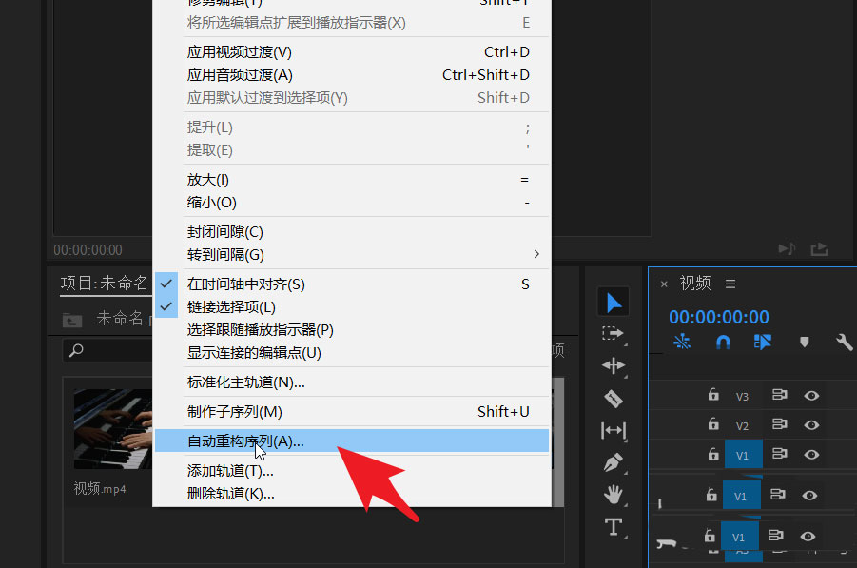This screenshot has height=568, width=857.
Task: Open timeline wrench display settings
Action: click(844, 343)
